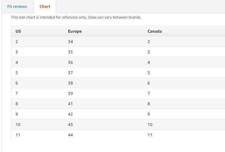This screenshot has height=152, width=225.
Task: Click the US column header
Action: pos(18,31)
